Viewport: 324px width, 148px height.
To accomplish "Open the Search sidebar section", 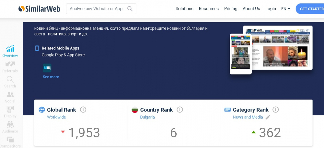I will (10, 82).
